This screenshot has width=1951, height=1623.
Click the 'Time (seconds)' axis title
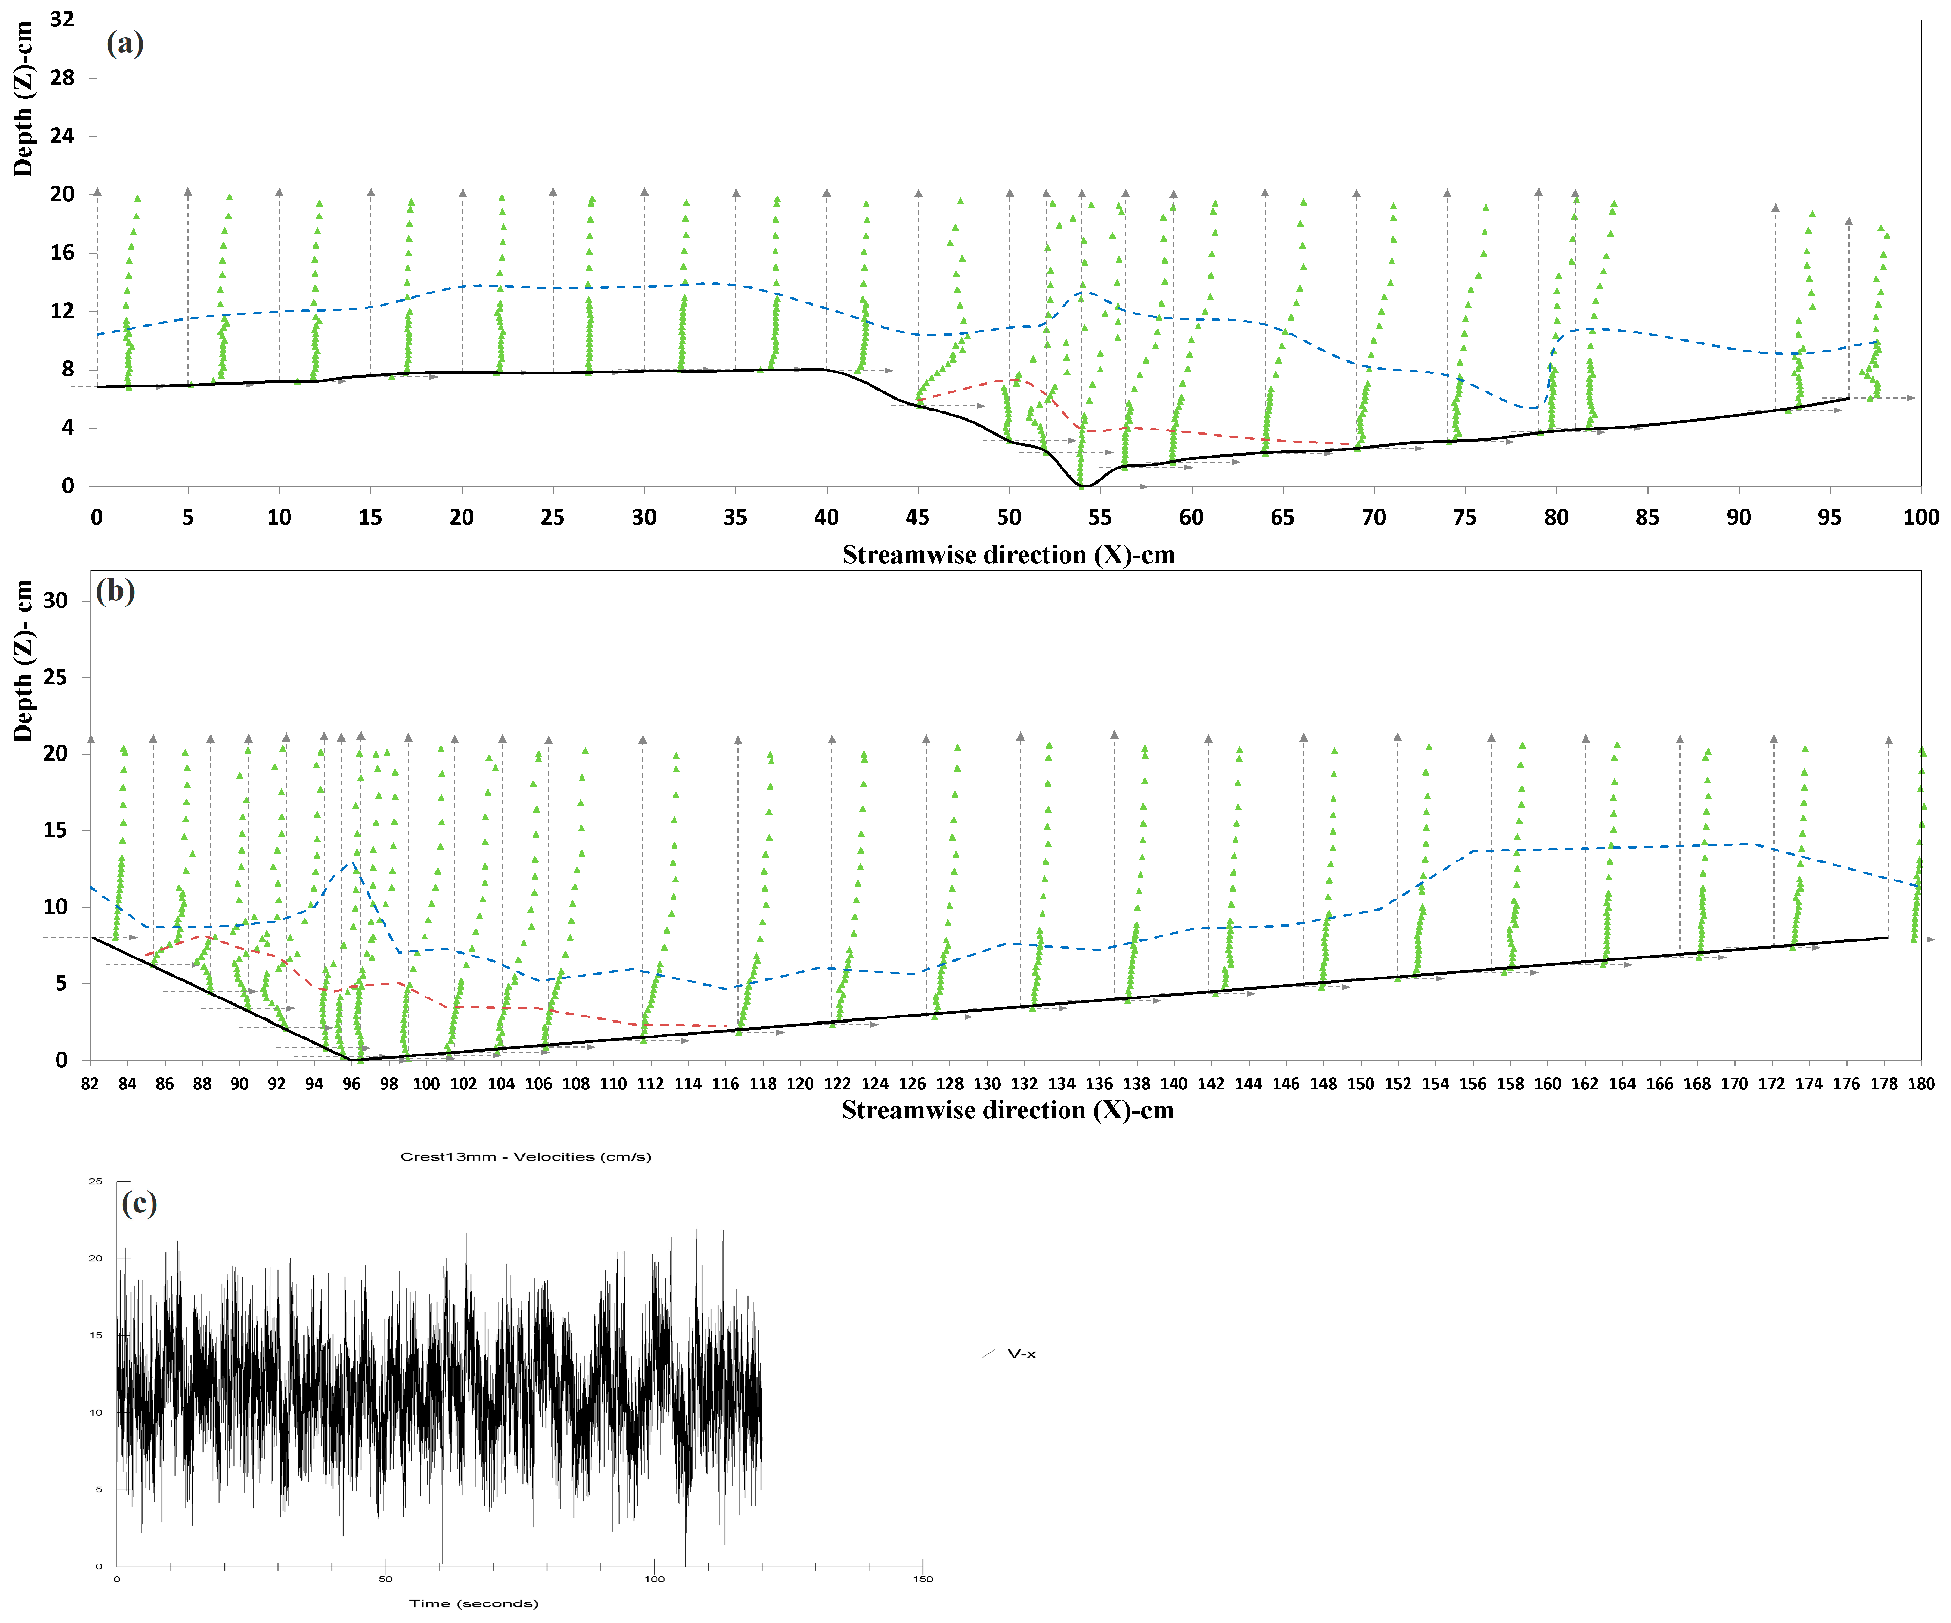[474, 1603]
